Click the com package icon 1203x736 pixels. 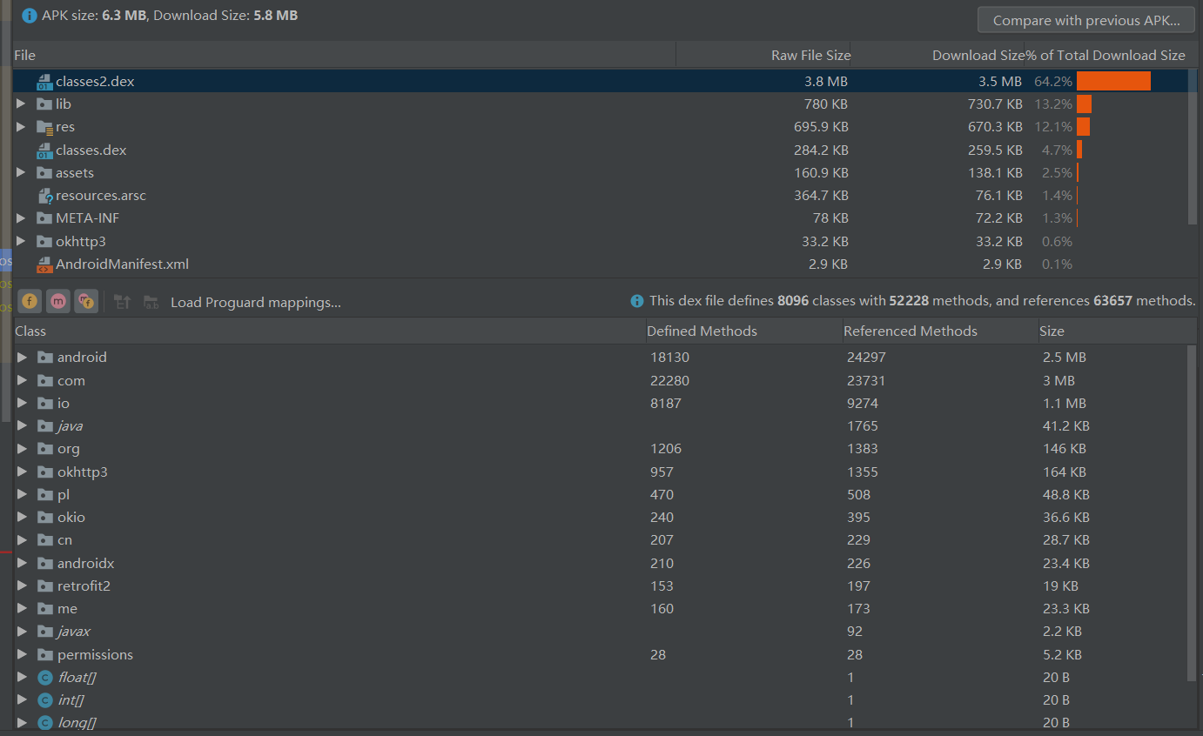pos(45,380)
